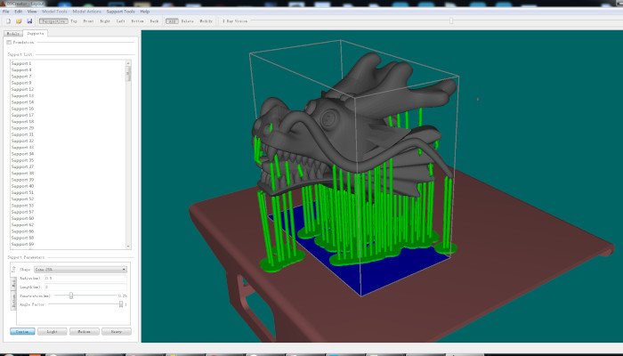Click the Angle Factor slider handle
Viewport: 623px width, 356px height.
coord(121,304)
